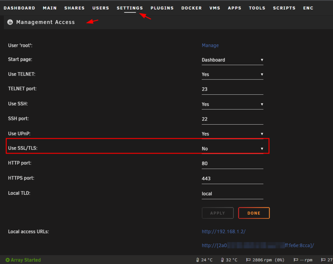Click the Array Started status text

pyautogui.click(x=26, y=260)
